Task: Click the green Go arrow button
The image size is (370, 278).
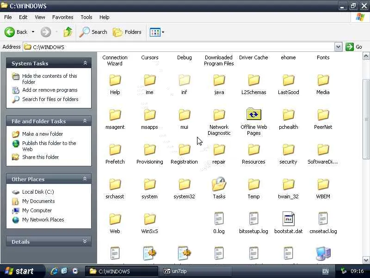Action: pyautogui.click(x=350, y=47)
